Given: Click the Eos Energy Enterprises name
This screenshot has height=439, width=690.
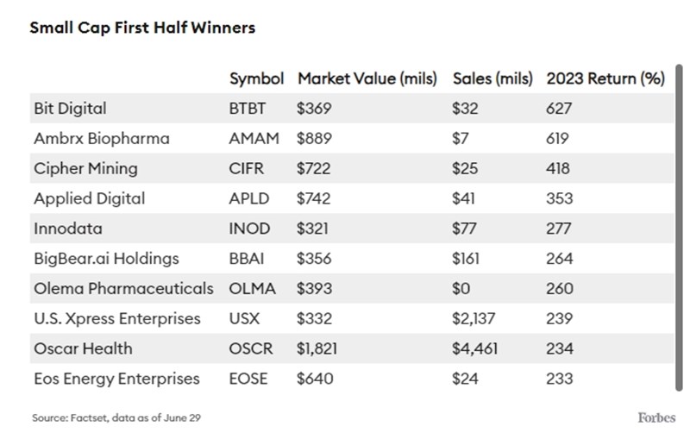Looking at the screenshot, I should [x=116, y=379].
